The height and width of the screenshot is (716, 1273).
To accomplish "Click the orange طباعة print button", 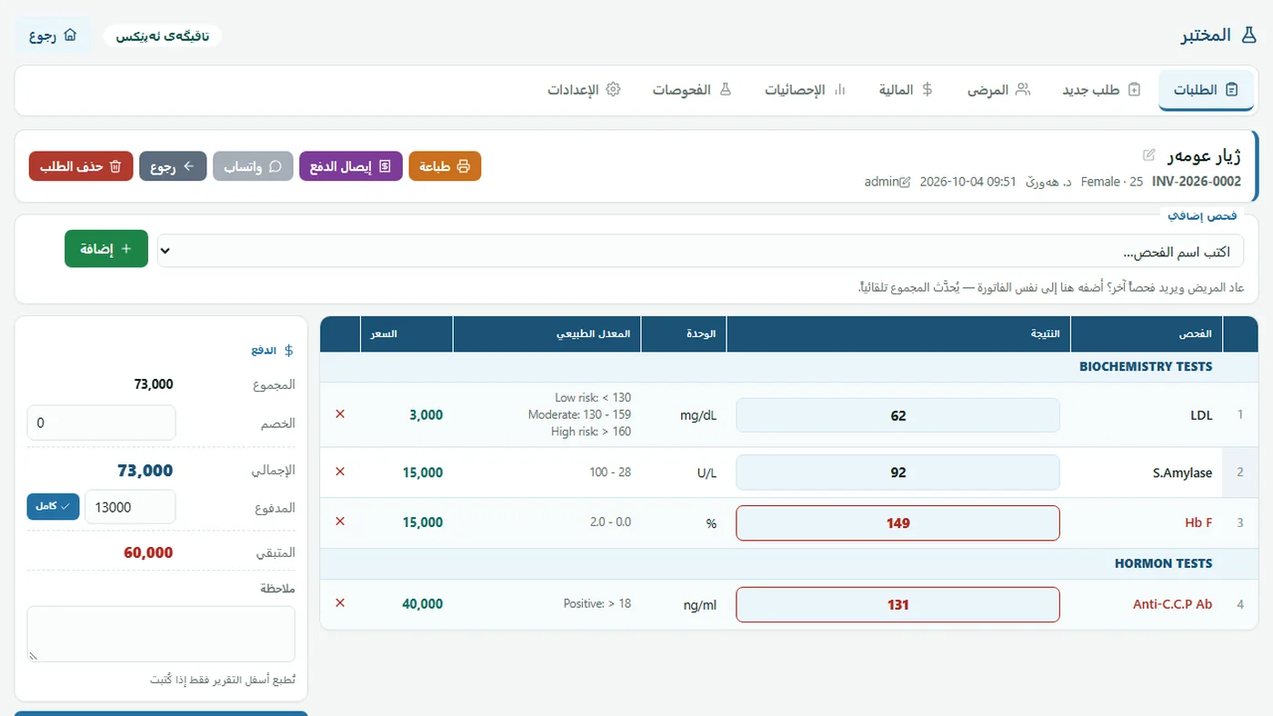I will 445,166.
